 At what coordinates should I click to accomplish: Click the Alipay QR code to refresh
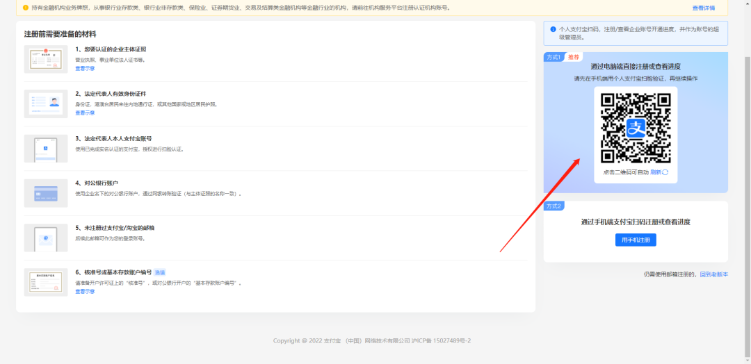(x=636, y=129)
